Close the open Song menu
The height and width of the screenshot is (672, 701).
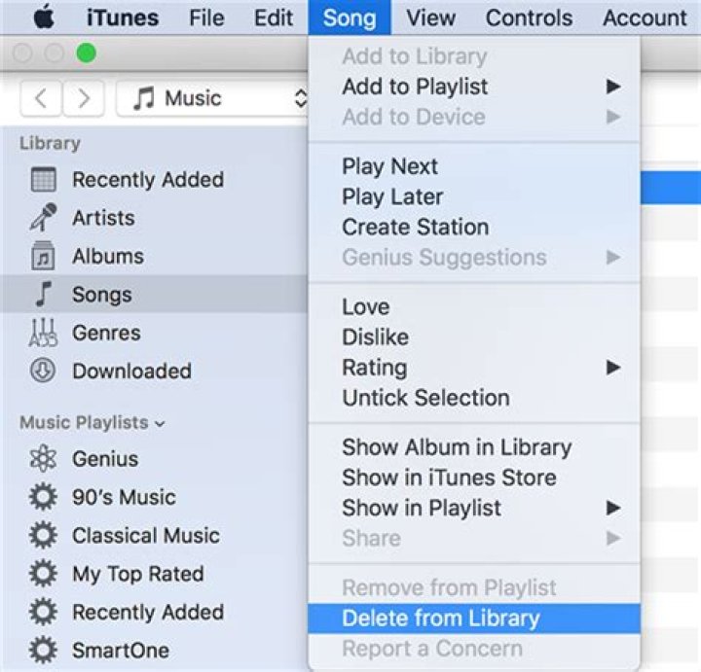tap(350, 18)
